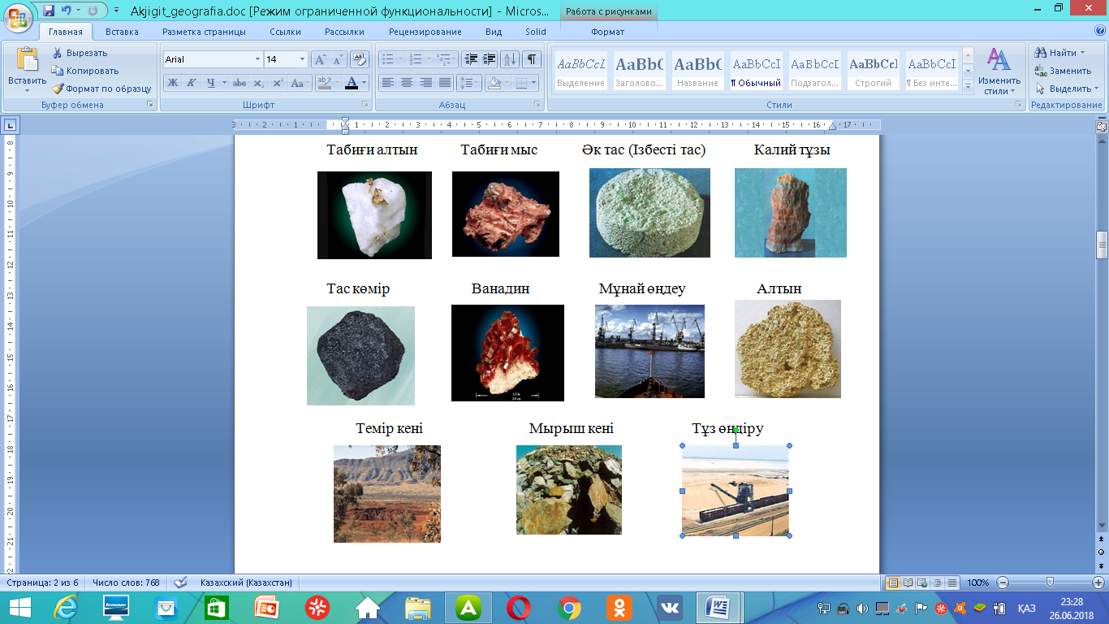Screen dimensions: 1109x624
Task: Activate Формат по образцу painter
Action: [101, 89]
